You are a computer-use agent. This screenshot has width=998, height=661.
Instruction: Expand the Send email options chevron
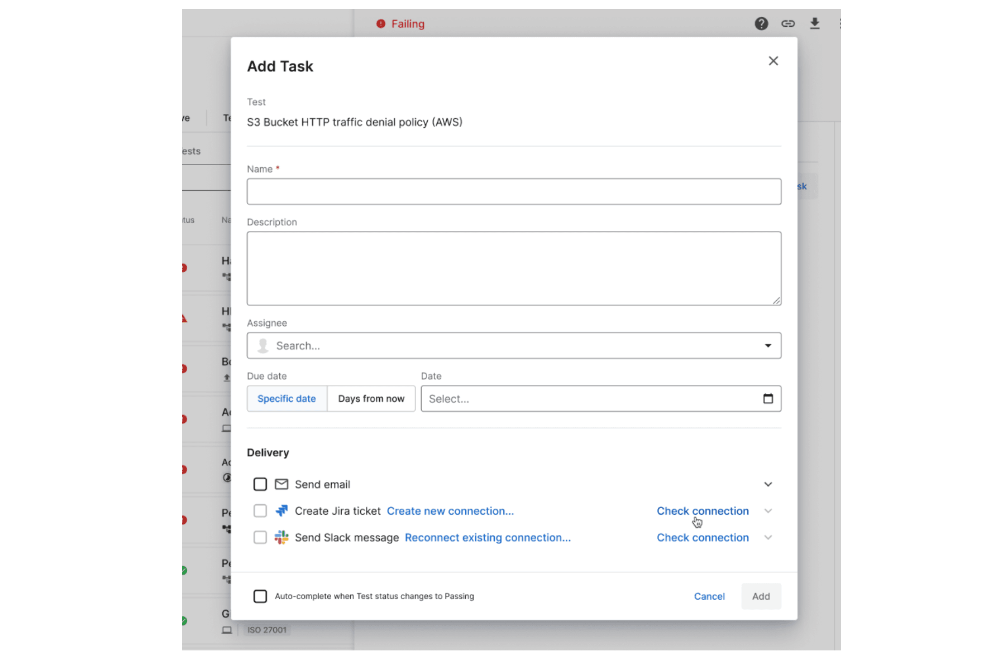pyautogui.click(x=768, y=484)
